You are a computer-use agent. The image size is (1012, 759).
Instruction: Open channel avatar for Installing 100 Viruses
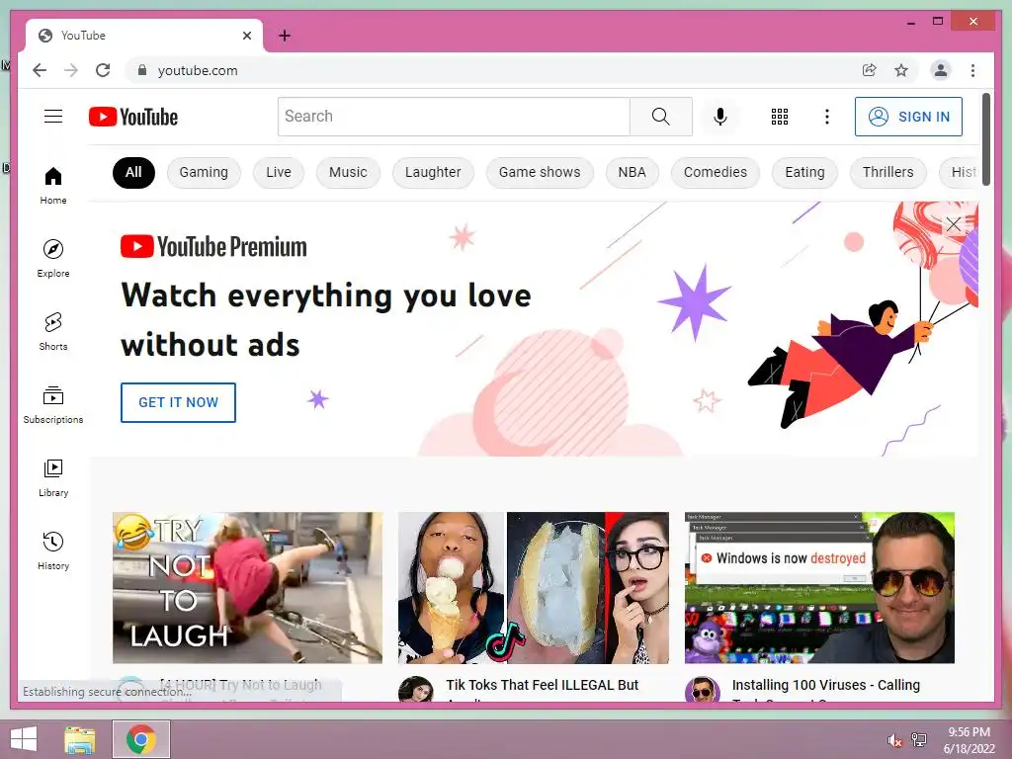[703, 689]
